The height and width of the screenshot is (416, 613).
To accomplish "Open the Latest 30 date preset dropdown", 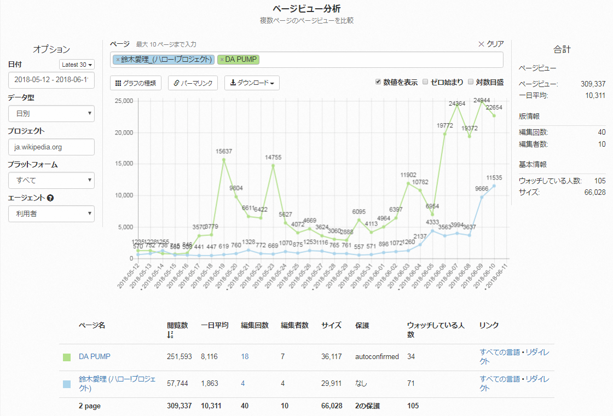I will point(77,65).
